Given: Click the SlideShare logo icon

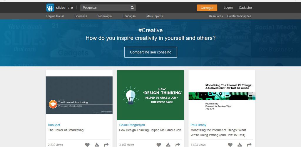Looking at the screenshot, I should 50,8.
